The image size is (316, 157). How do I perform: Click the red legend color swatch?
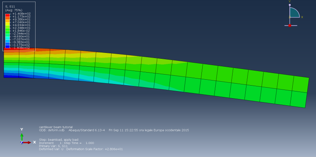coord(8,15)
